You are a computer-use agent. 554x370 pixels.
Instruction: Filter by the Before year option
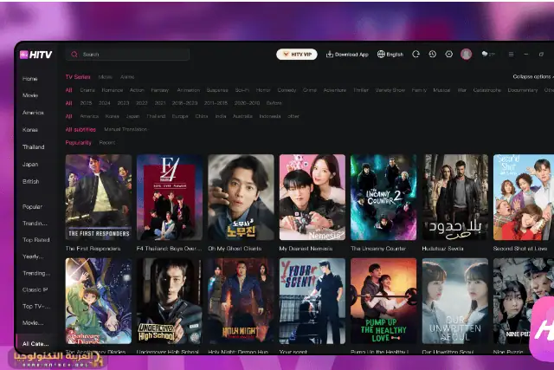[274, 103]
